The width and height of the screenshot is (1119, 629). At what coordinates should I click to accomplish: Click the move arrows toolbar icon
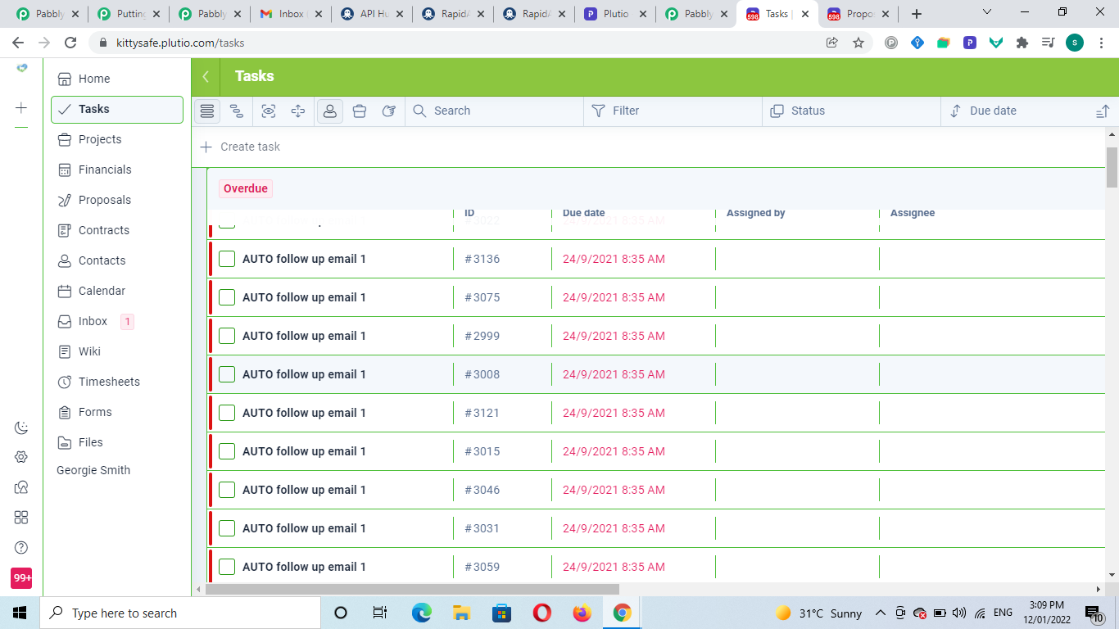(298, 111)
